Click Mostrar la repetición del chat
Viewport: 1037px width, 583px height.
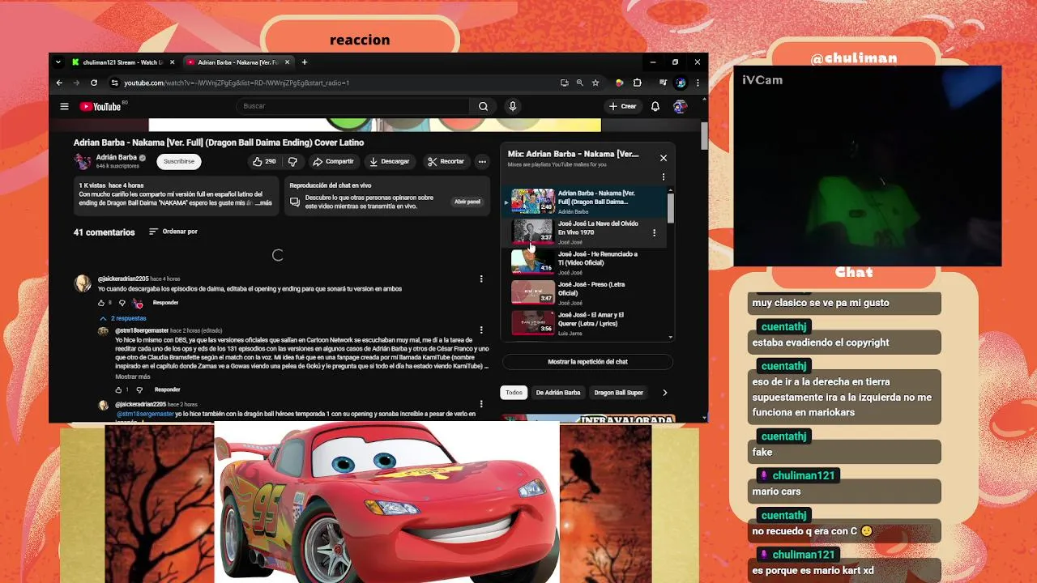coord(587,362)
